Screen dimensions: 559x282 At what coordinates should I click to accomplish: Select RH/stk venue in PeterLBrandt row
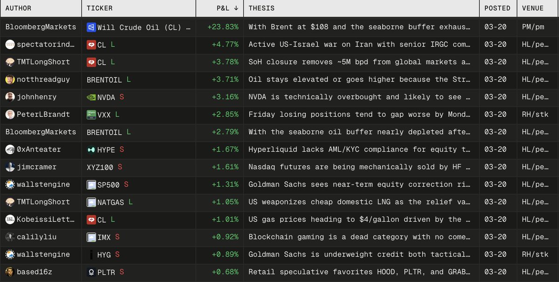pos(535,114)
